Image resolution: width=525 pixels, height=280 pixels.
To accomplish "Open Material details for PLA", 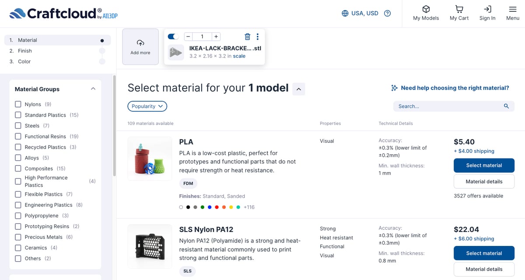I will [484, 182].
